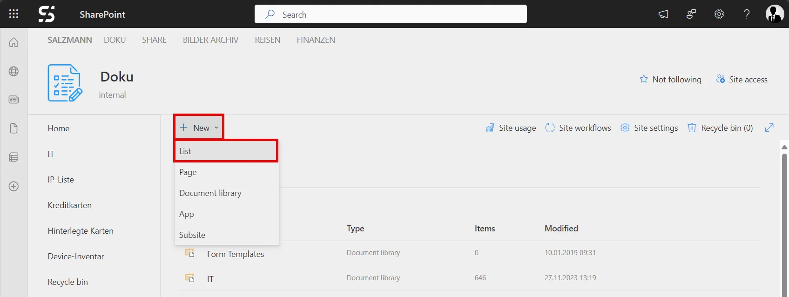Expand content with the diagonal arrows icon
Screen dimensions: 789x297
(x=769, y=128)
